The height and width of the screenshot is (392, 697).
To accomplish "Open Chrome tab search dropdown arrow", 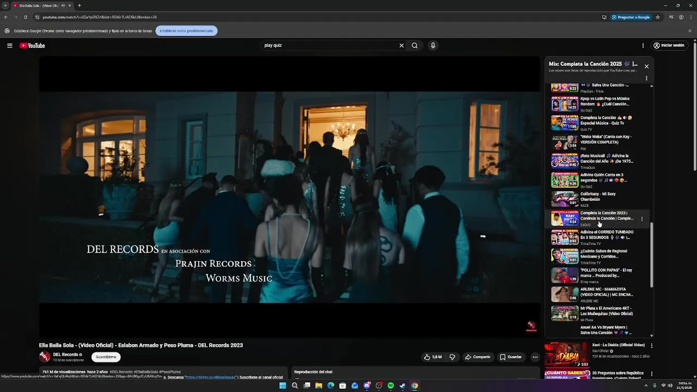I will tap(5, 5).
